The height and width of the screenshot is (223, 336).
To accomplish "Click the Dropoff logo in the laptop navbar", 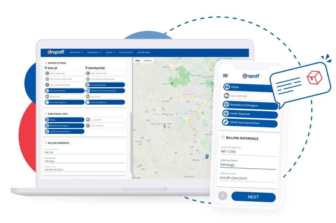I will point(56,52).
